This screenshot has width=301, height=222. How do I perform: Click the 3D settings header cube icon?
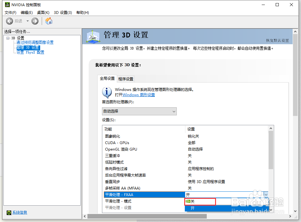tap(93, 36)
